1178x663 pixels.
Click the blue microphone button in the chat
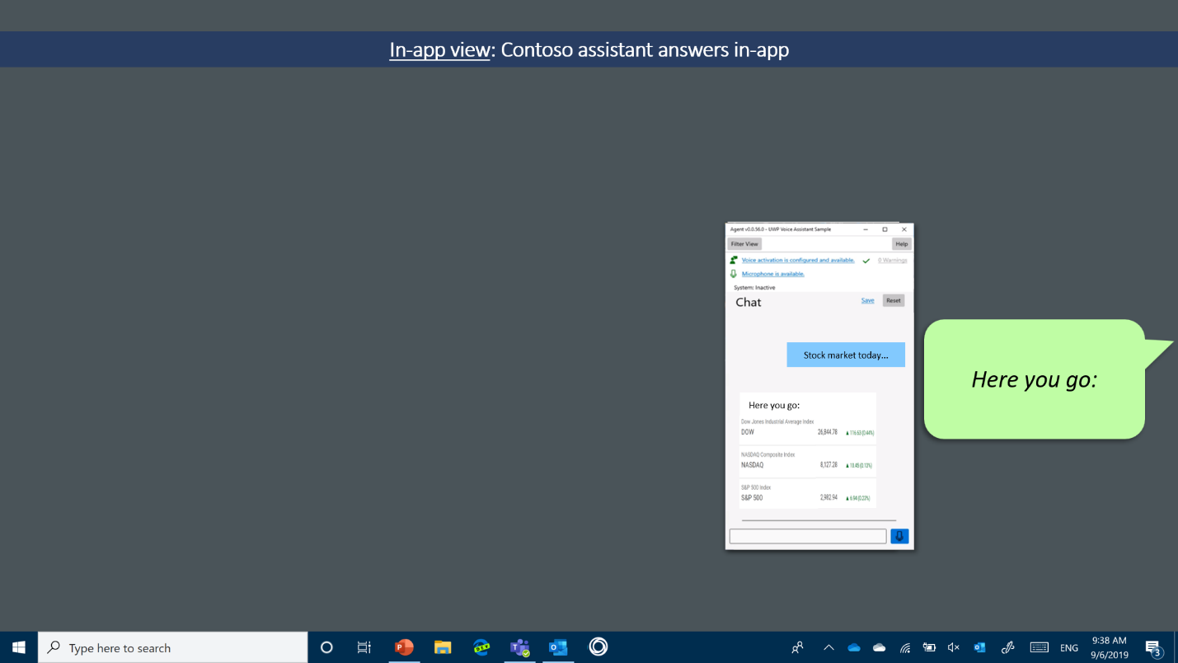899,536
